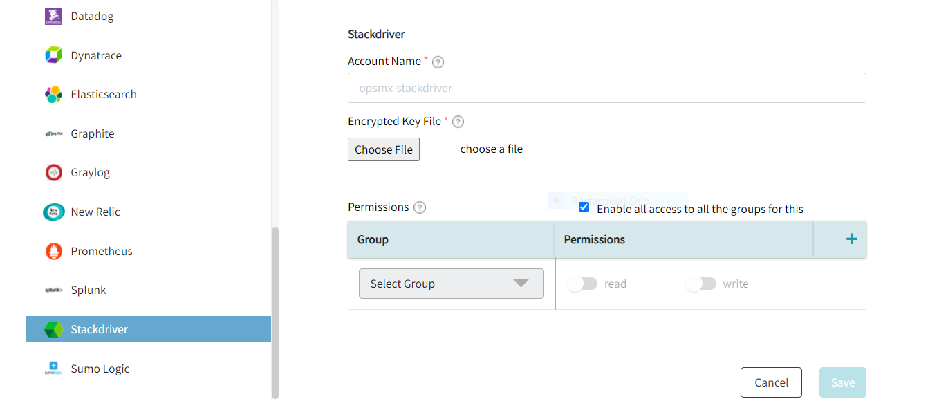Viewport: 948px width, 399px height.
Task: Add a new permissions row with plus
Action: click(x=851, y=239)
